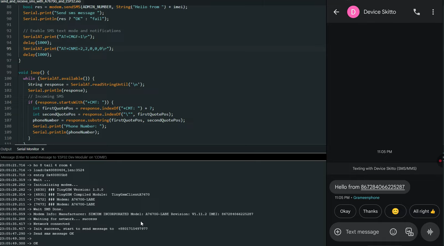
Task: Click the Okay quick reply chip
Action: (345, 211)
